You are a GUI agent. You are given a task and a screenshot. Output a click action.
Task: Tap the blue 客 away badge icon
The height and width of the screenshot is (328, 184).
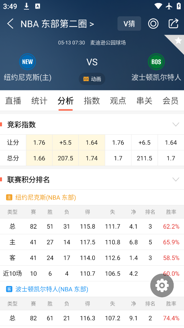tap(9, 289)
